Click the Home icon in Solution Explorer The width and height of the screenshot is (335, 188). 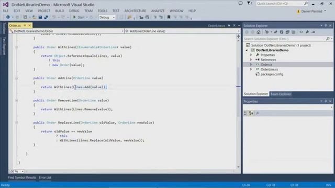pos(259,32)
